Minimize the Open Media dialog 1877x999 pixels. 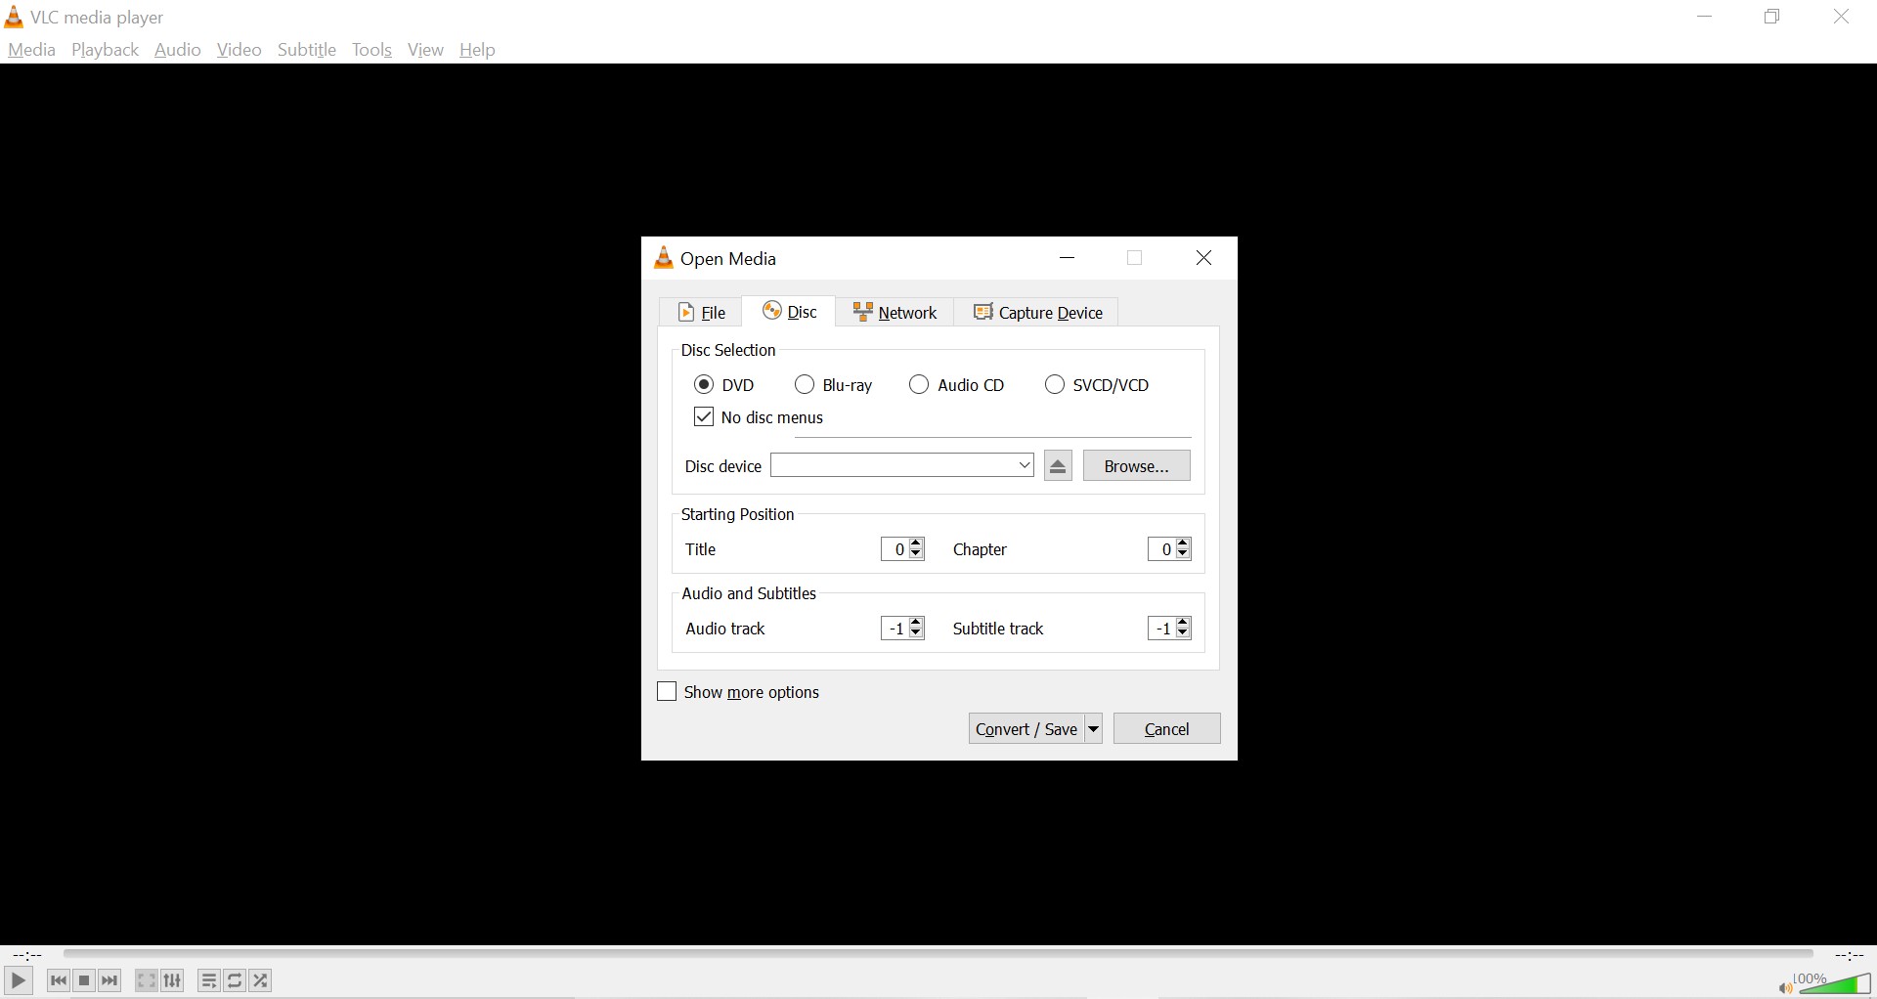point(1068,258)
